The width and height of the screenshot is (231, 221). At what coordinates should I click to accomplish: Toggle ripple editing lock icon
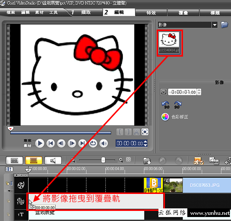click(x=9, y=183)
